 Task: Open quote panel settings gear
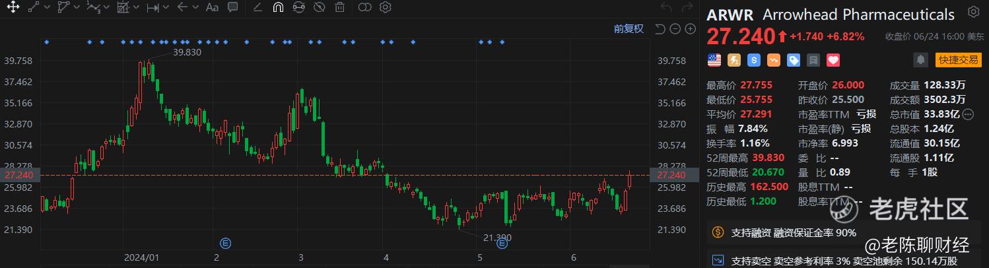pos(973,13)
